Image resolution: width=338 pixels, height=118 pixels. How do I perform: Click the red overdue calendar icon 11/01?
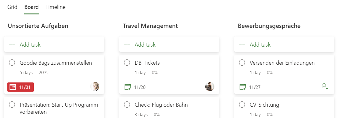[x=13, y=87]
